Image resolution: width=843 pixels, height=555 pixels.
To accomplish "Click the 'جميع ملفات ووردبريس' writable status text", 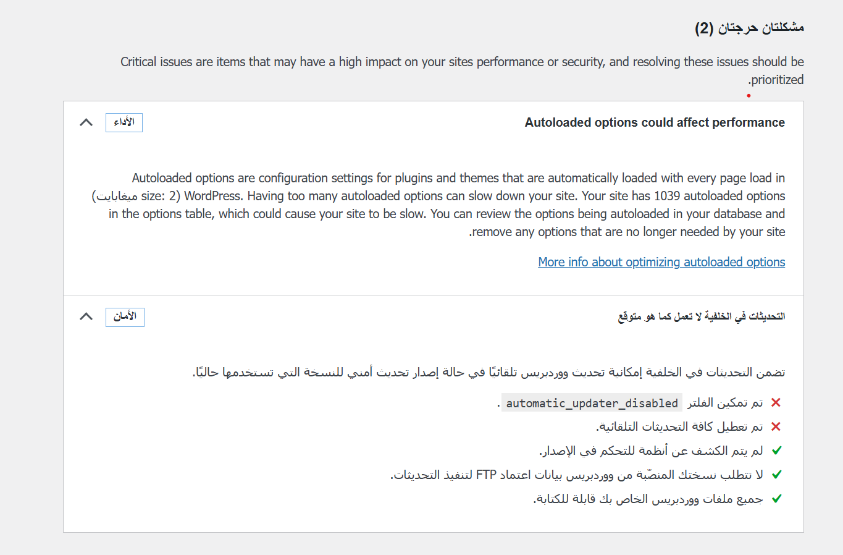I will pos(648,499).
